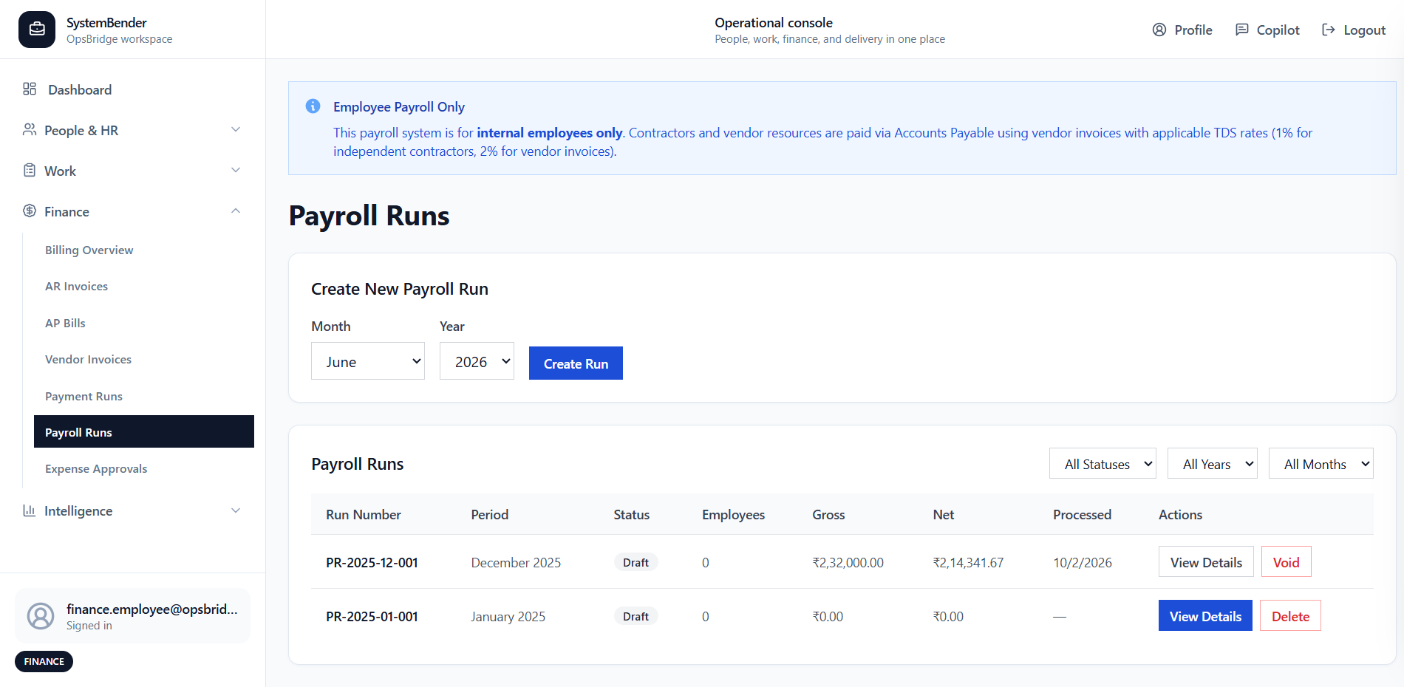
Task: Open the All Statuses filter dropdown
Action: [x=1103, y=464]
